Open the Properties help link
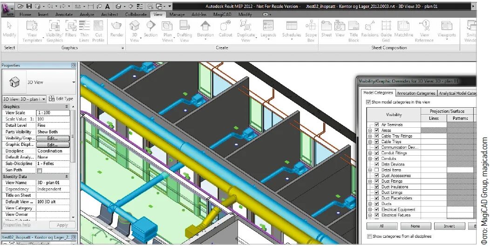This screenshot has width=490, height=248. pyautogui.click(x=17, y=225)
